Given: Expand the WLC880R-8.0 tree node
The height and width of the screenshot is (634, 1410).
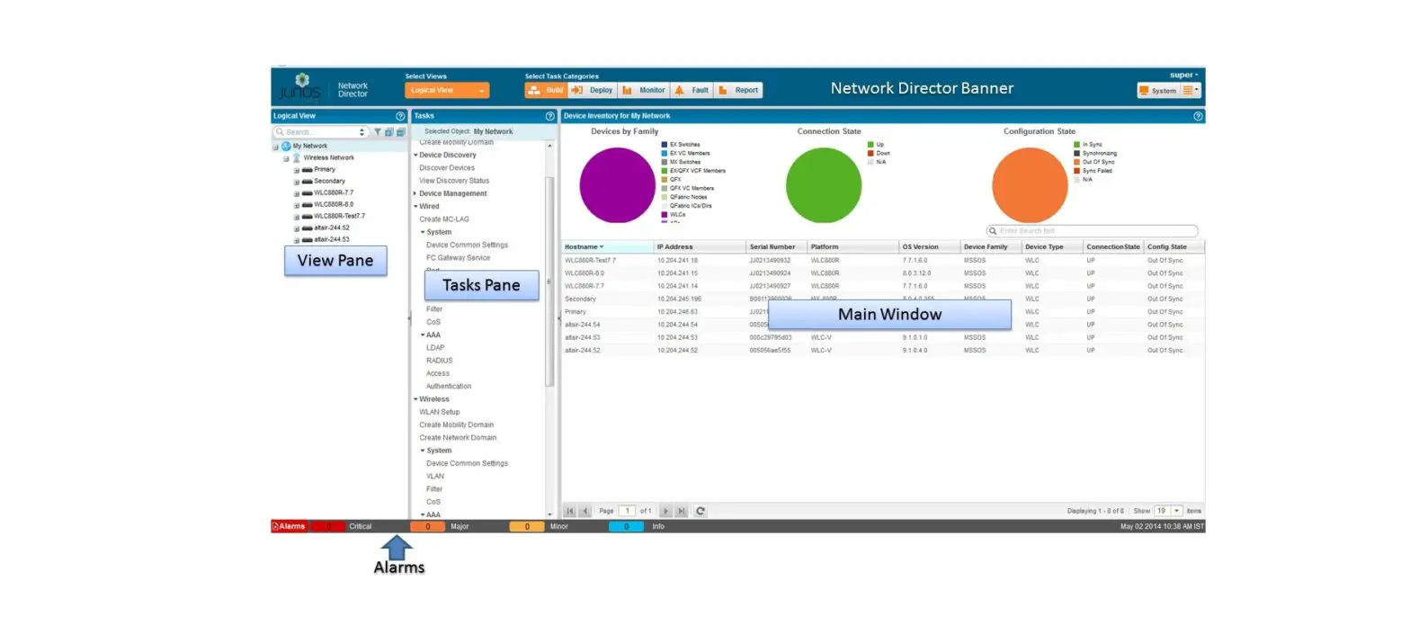Looking at the screenshot, I should [297, 204].
